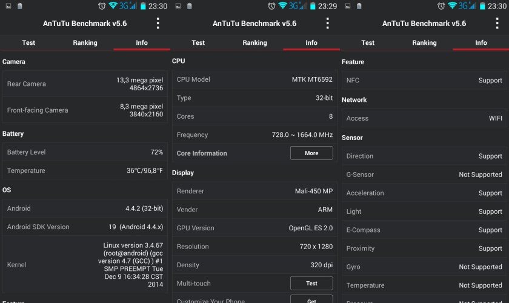Screen dimensions: 509x303
Task: Switch to the Test tab on the CPU screen
Action: pyautogui.click(x=198, y=43)
